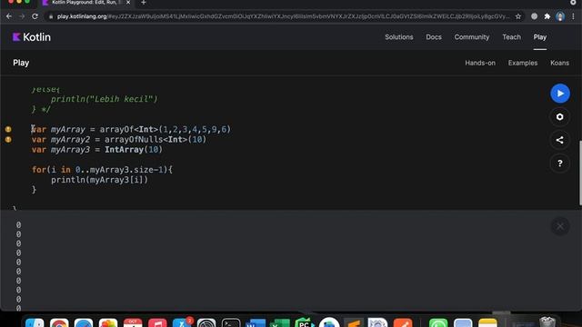Click the myArray2 variable declaration

119,140
